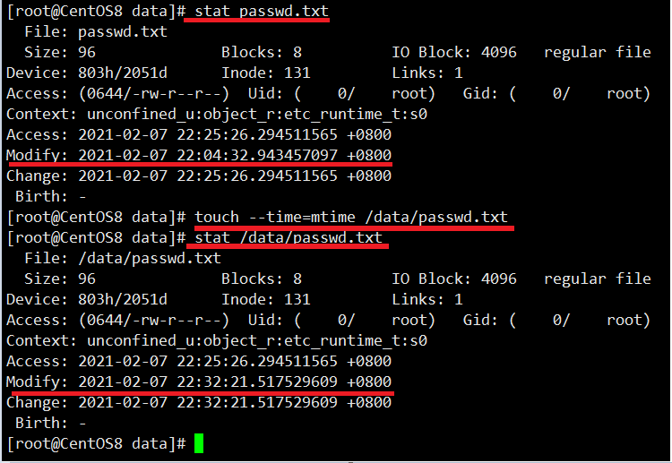Image resolution: width=672 pixels, height=463 pixels.
Task: Click the first 'File: passwd.txt' line
Action: pos(96,31)
